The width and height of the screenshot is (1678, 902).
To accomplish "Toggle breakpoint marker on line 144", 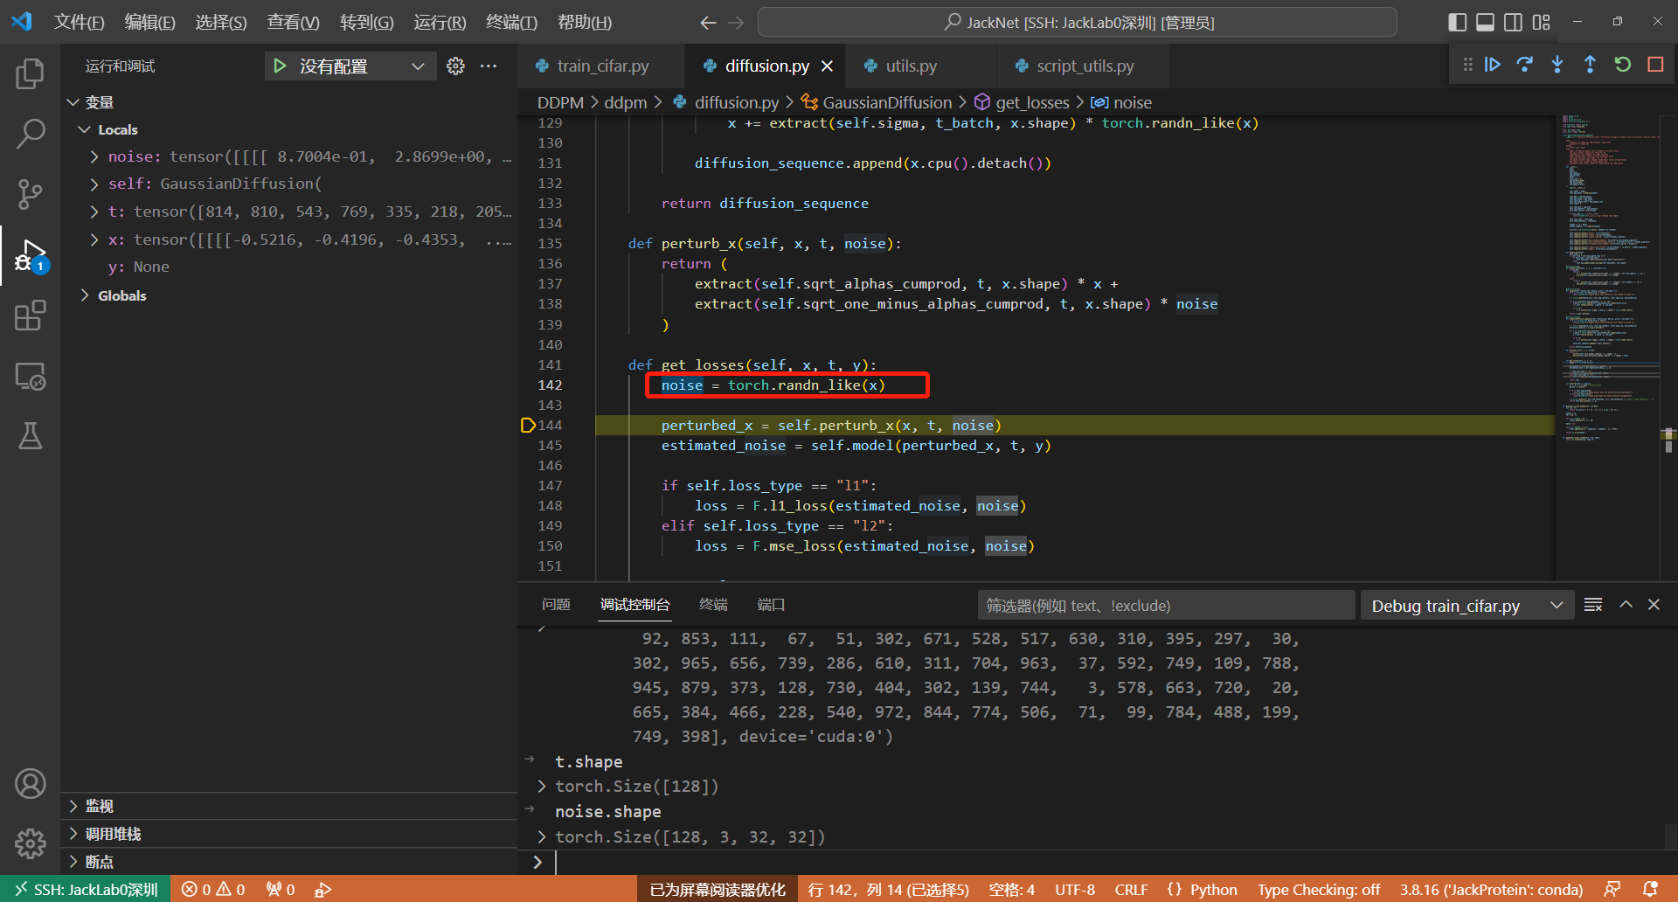I will pyautogui.click(x=527, y=426).
